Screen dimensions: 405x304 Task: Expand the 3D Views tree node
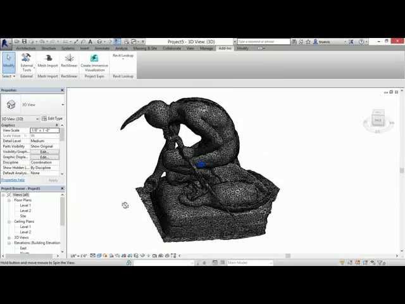[x=9, y=237]
